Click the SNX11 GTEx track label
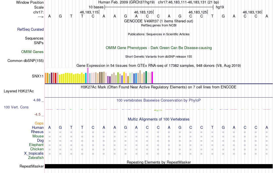 pyautogui.click(x=38, y=76)
